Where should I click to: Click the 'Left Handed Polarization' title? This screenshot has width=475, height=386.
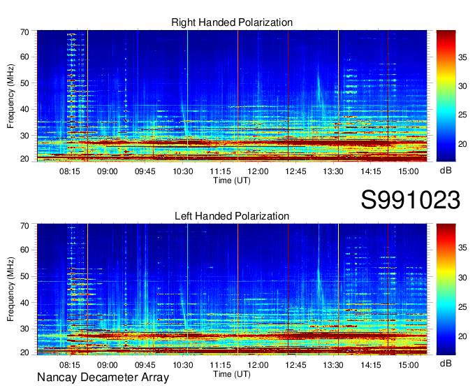click(x=232, y=216)
